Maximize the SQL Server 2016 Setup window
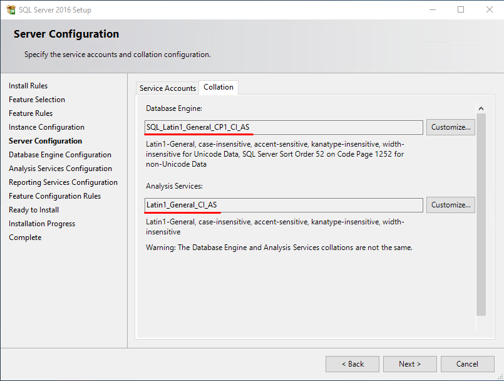The height and width of the screenshot is (381, 504). click(x=461, y=9)
